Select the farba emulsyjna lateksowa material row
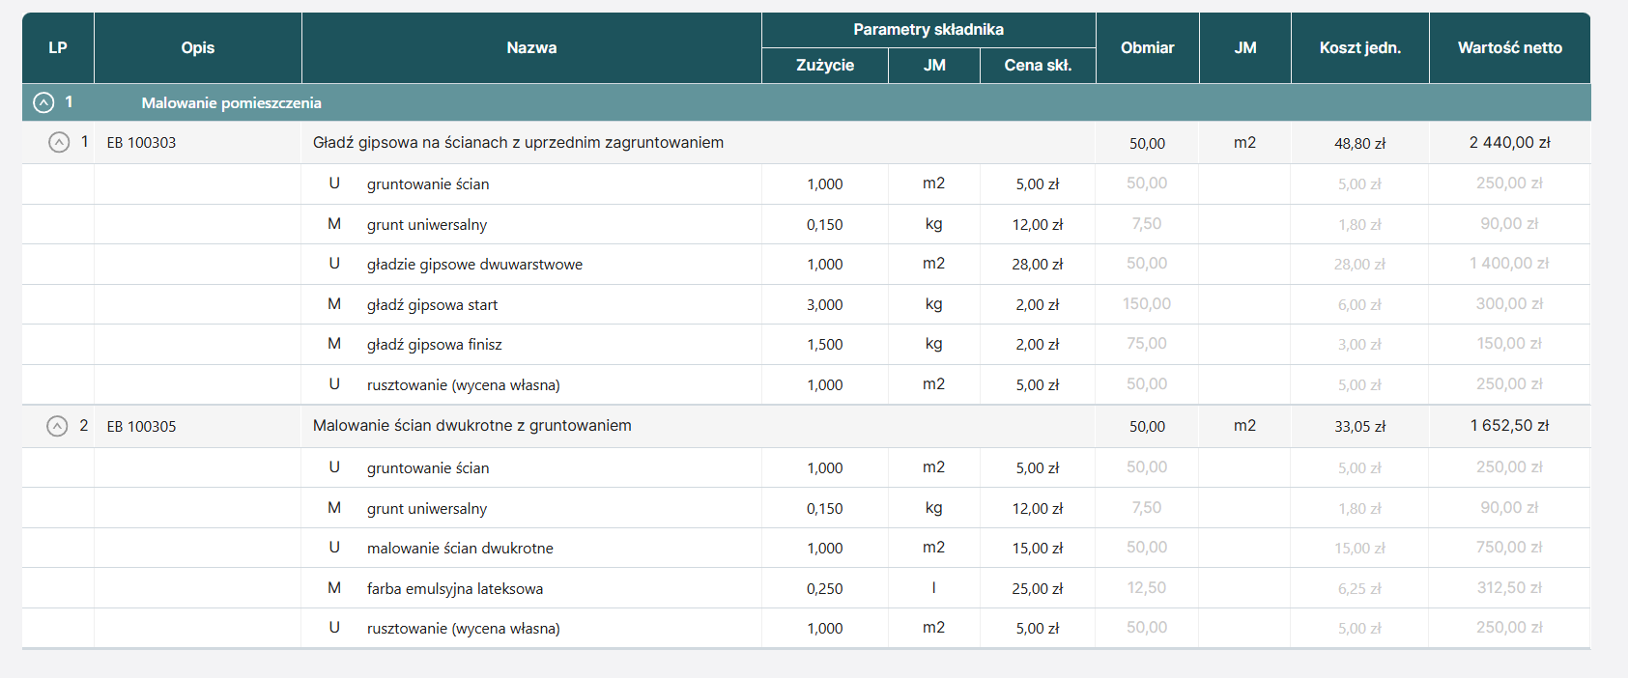 pyautogui.click(x=454, y=589)
